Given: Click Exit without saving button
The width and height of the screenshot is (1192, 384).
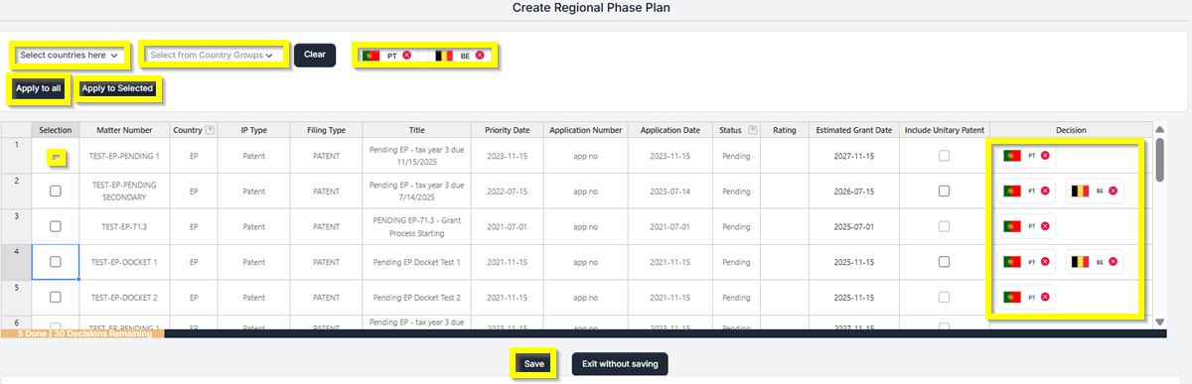Looking at the screenshot, I should tap(620, 364).
